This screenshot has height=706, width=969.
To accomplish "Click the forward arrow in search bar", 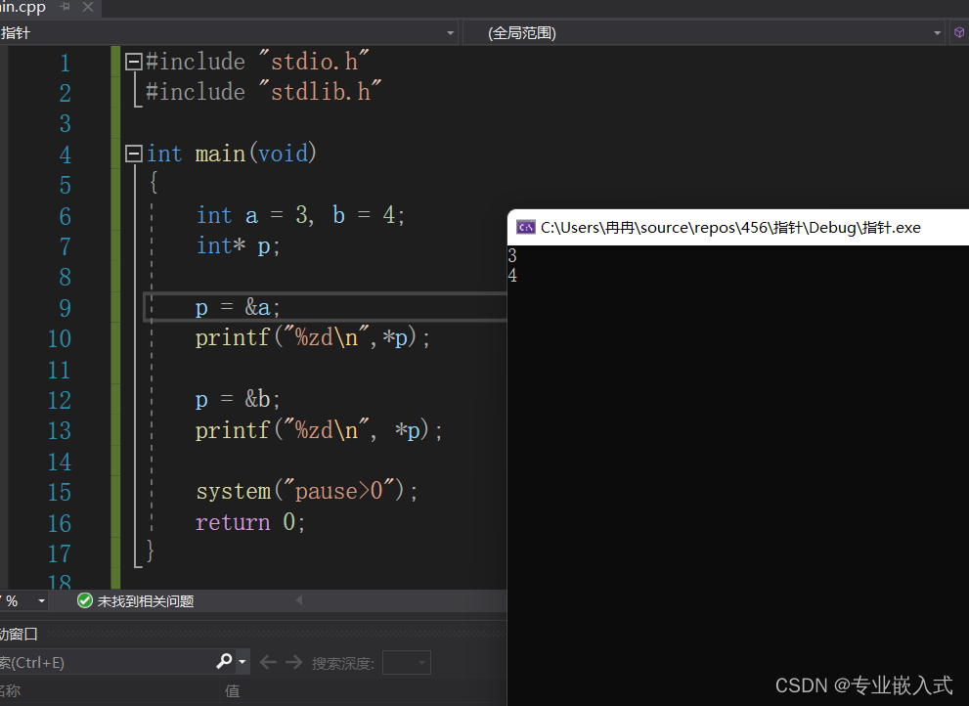I will [293, 663].
